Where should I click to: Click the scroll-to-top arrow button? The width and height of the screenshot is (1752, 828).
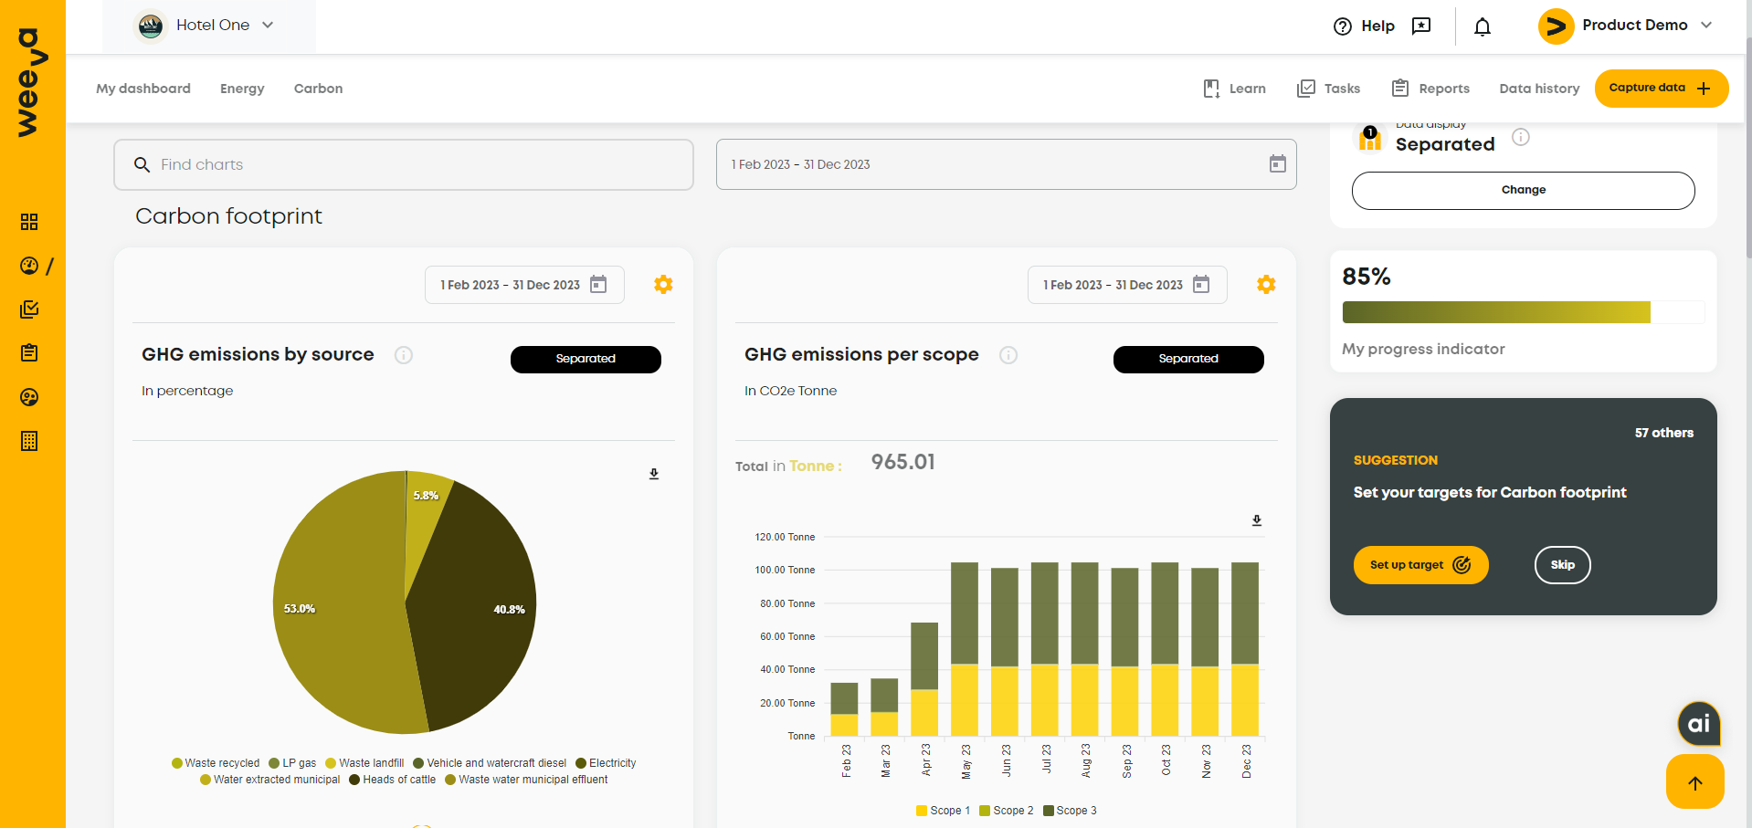point(1694,782)
